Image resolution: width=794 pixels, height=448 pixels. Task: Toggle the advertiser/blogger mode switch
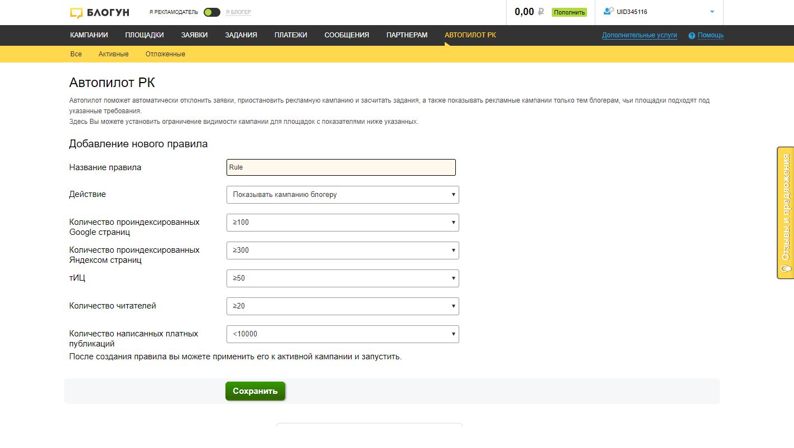point(211,12)
